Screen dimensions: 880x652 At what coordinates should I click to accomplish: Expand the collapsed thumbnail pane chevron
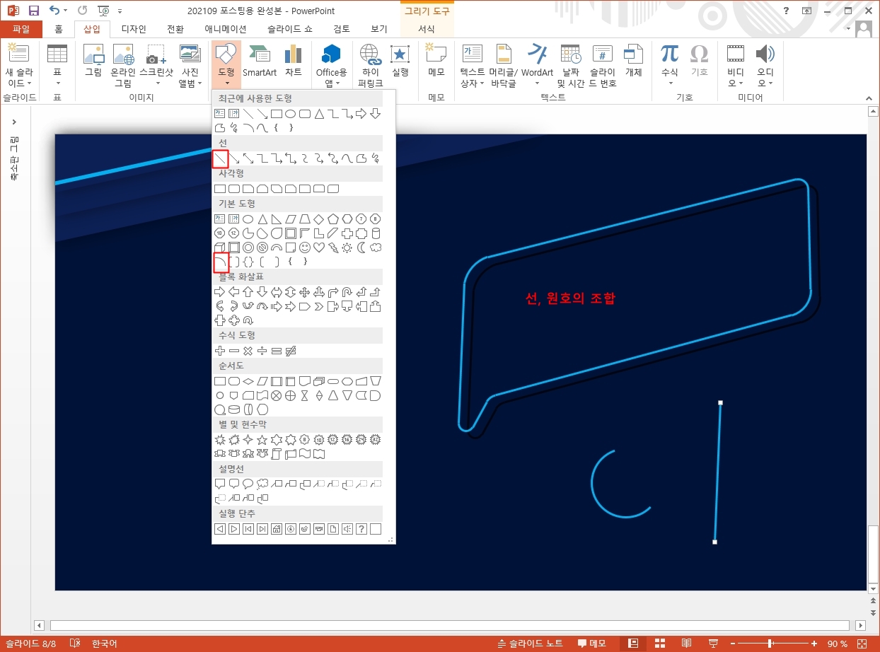14,122
